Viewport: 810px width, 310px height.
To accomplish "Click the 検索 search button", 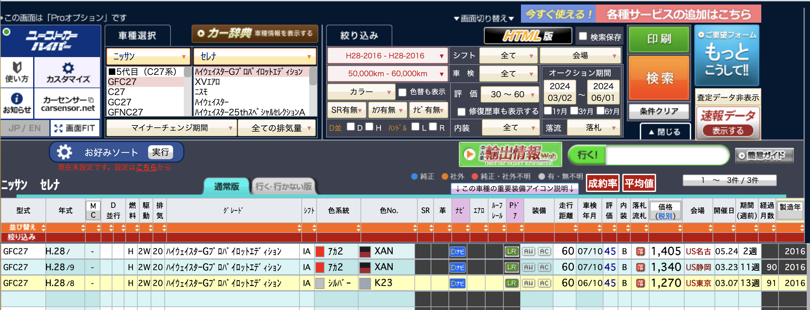I will (659, 78).
